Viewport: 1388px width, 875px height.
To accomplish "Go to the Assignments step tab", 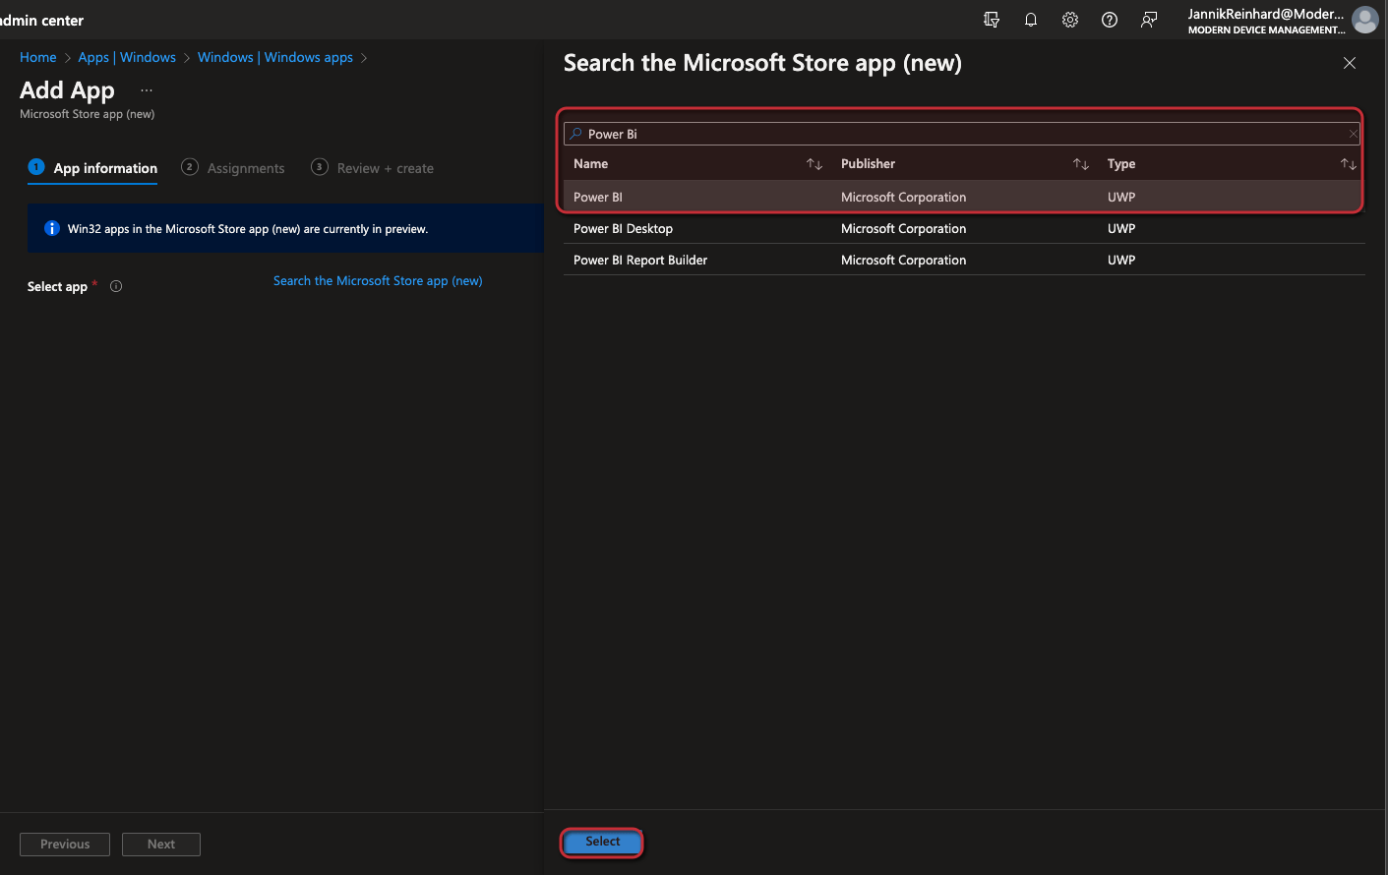I will [233, 168].
